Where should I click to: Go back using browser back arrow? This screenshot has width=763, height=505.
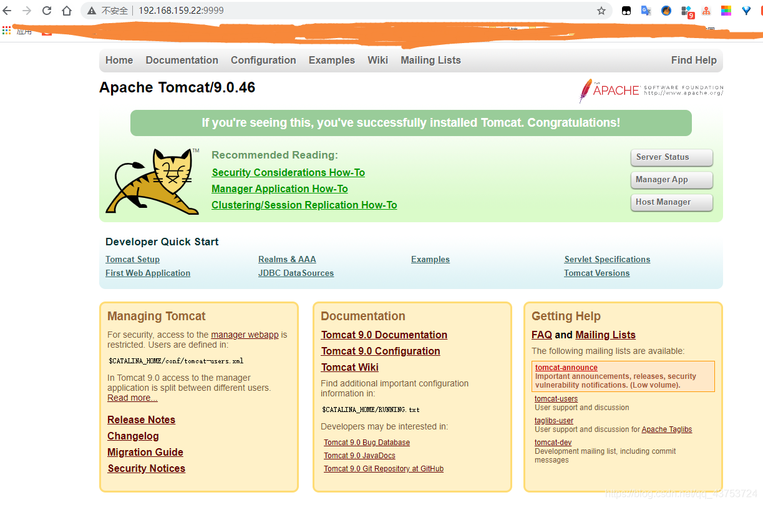pos(7,11)
